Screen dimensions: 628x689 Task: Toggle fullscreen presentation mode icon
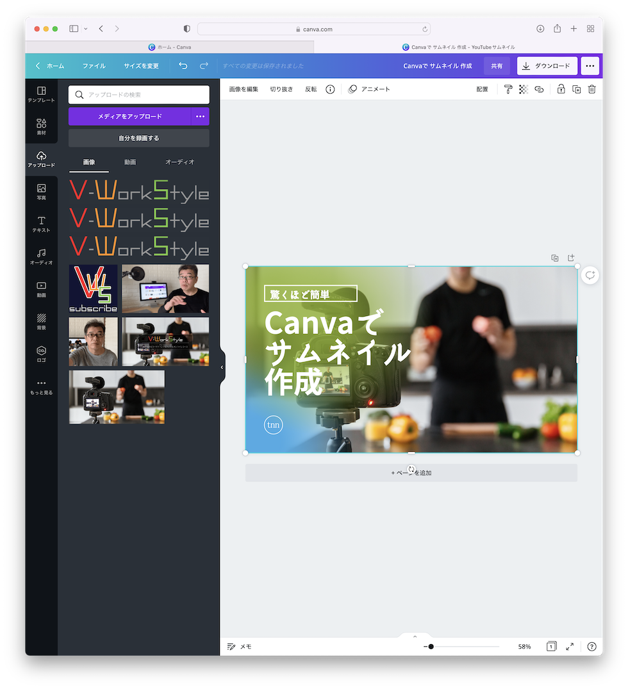tap(570, 647)
